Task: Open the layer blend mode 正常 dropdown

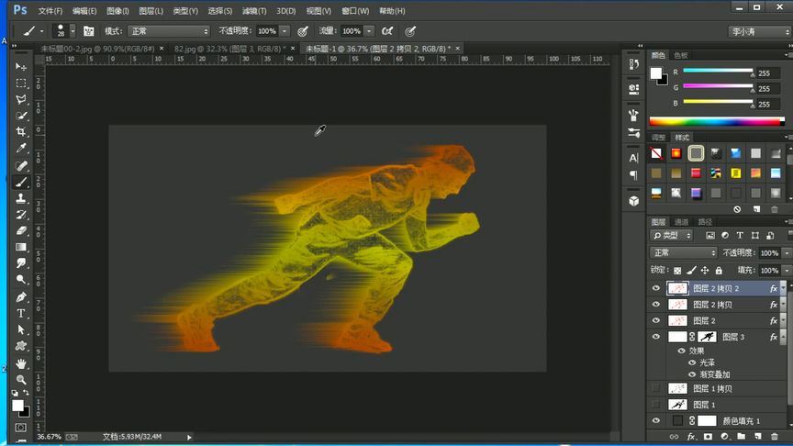Action: [684, 252]
